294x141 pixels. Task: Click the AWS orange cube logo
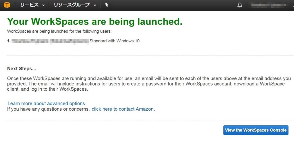click(x=7, y=5)
